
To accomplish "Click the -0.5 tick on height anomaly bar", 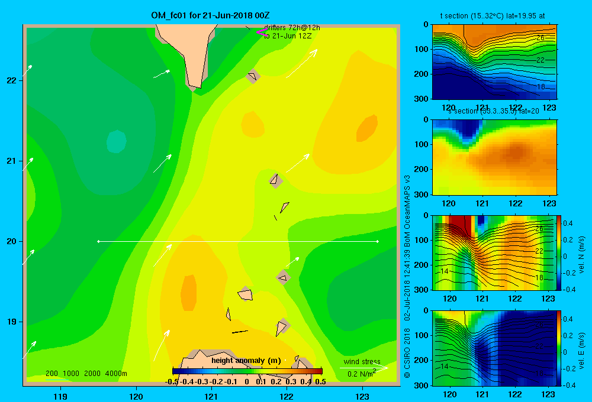I will click(172, 382).
